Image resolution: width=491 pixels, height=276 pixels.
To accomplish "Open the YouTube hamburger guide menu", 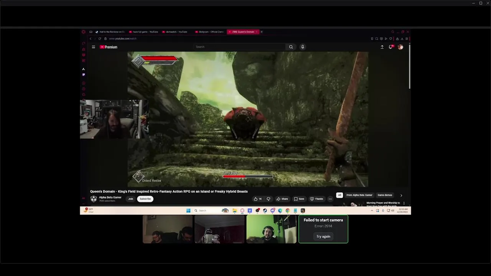I will 93,47.
